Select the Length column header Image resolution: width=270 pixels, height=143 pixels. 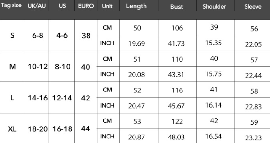pos(136,6)
